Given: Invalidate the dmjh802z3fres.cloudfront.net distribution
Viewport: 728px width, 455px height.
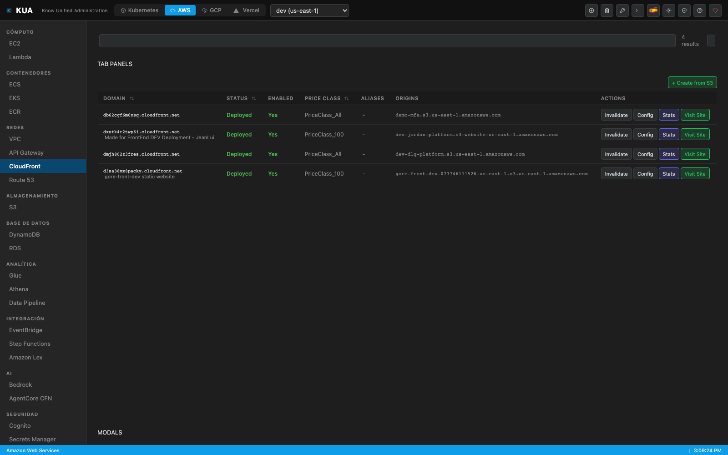Looking at the screenshot, I should (x=616, y=154).
